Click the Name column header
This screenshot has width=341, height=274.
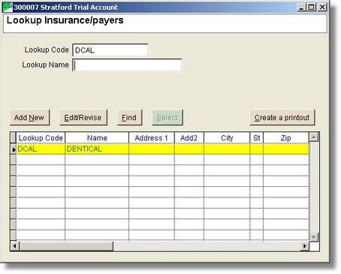97,138
